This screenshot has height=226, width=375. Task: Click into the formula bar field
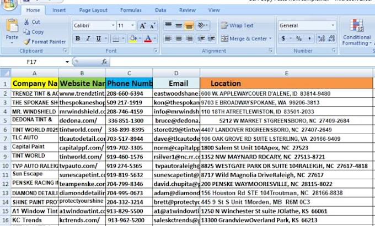click(x=242, y=62)
